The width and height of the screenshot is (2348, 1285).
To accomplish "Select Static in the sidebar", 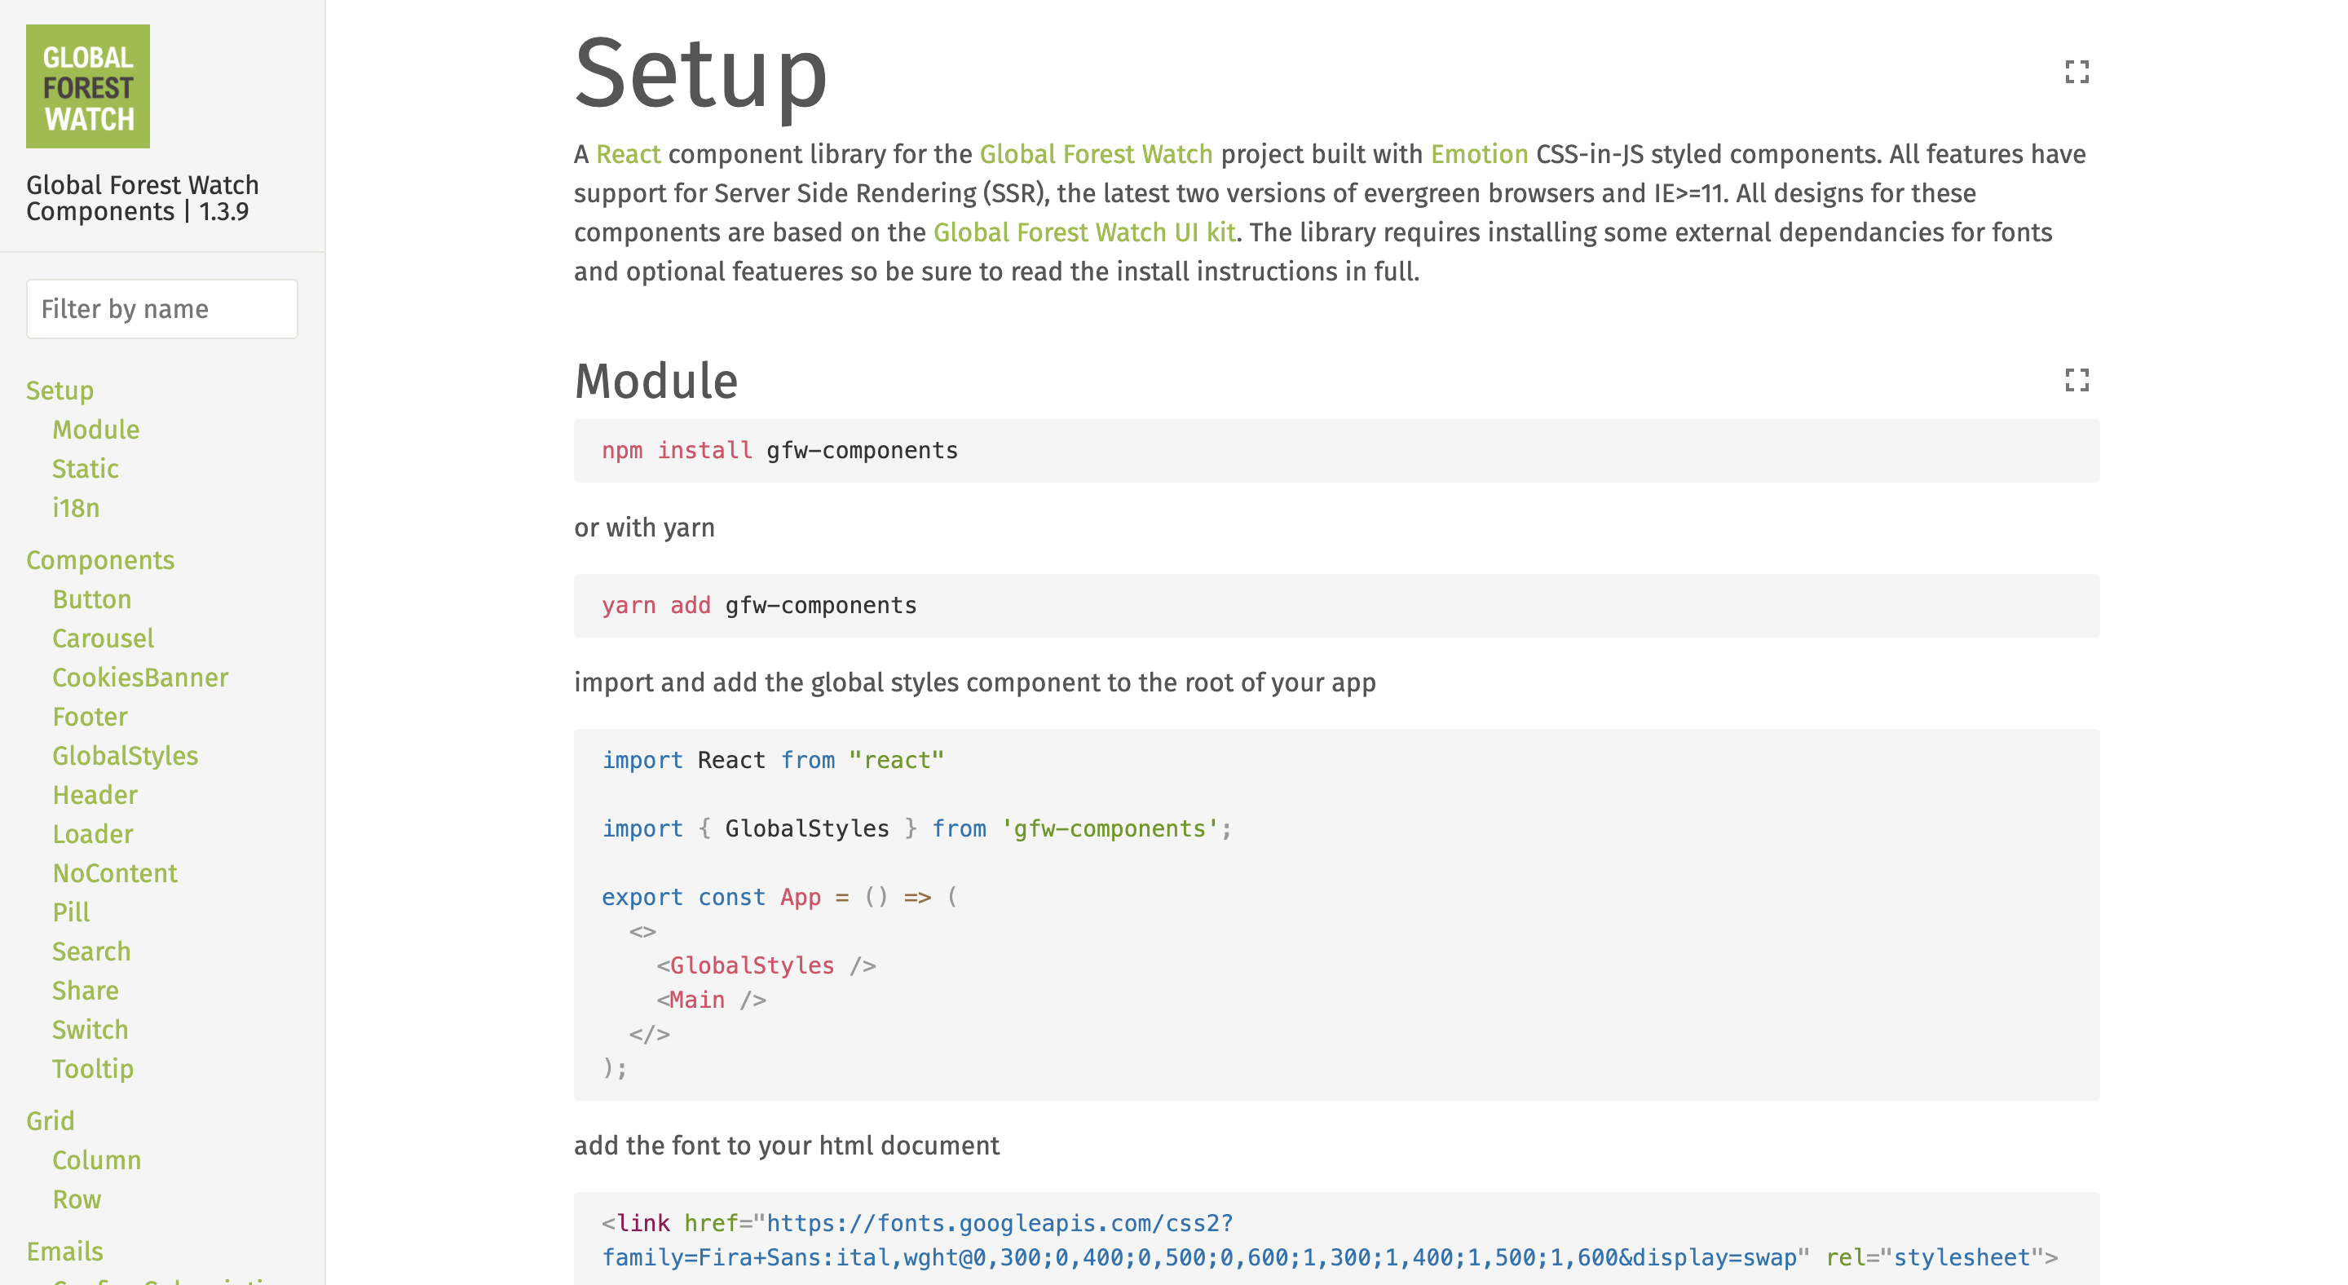I will (85, 469).
